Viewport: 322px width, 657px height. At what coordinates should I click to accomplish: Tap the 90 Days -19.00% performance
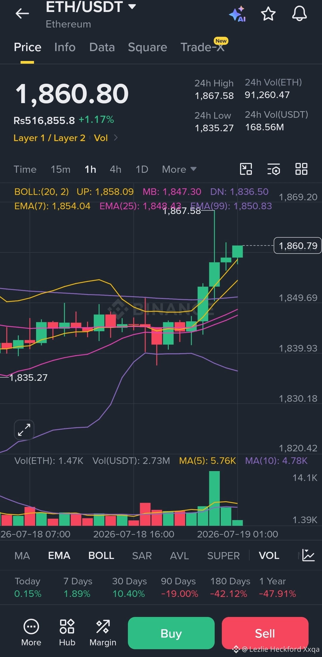click(x=179, y=587)
